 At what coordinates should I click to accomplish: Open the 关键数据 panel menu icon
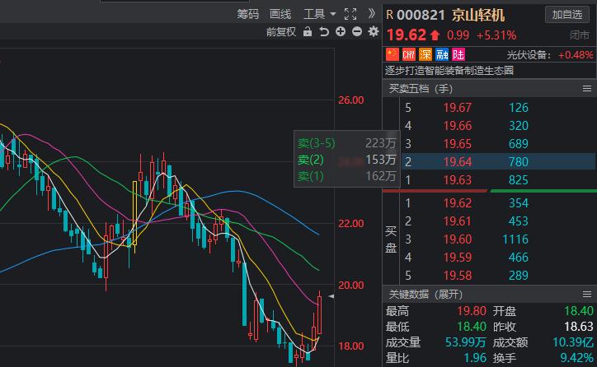(587, 295)
